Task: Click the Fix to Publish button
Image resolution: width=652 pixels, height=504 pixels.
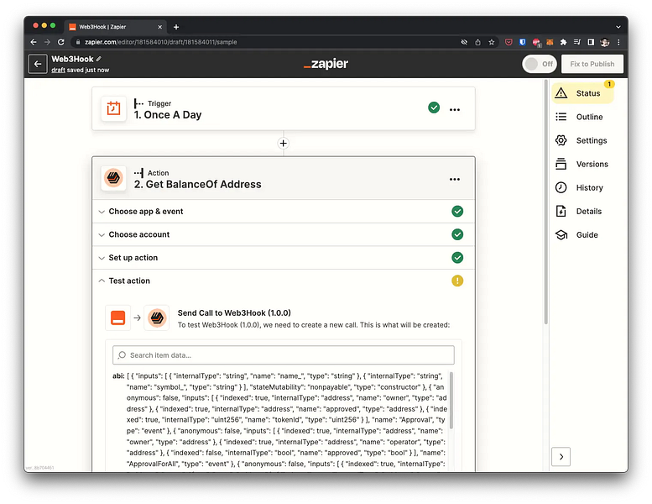Action: coord(592,64)
